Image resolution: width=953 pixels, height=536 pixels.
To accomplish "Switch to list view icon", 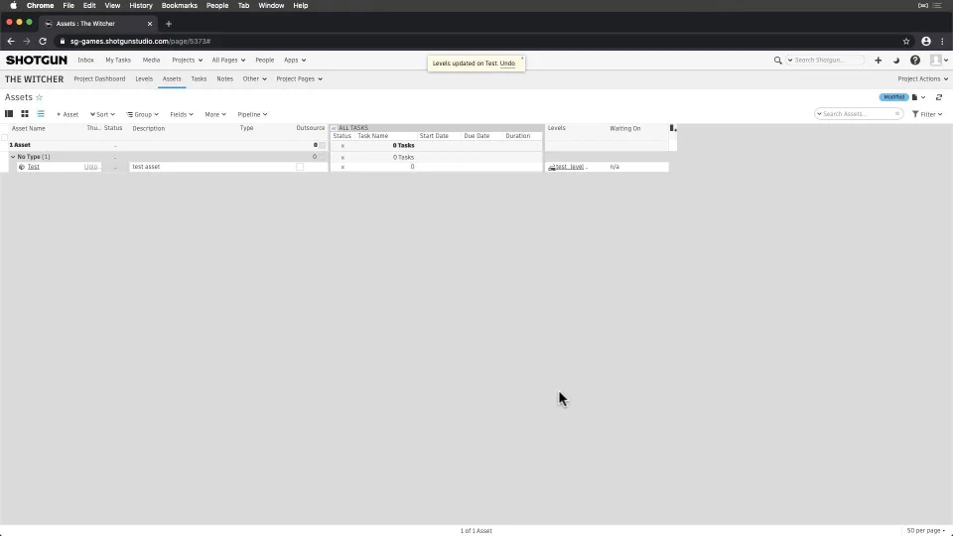I will 41,113.
